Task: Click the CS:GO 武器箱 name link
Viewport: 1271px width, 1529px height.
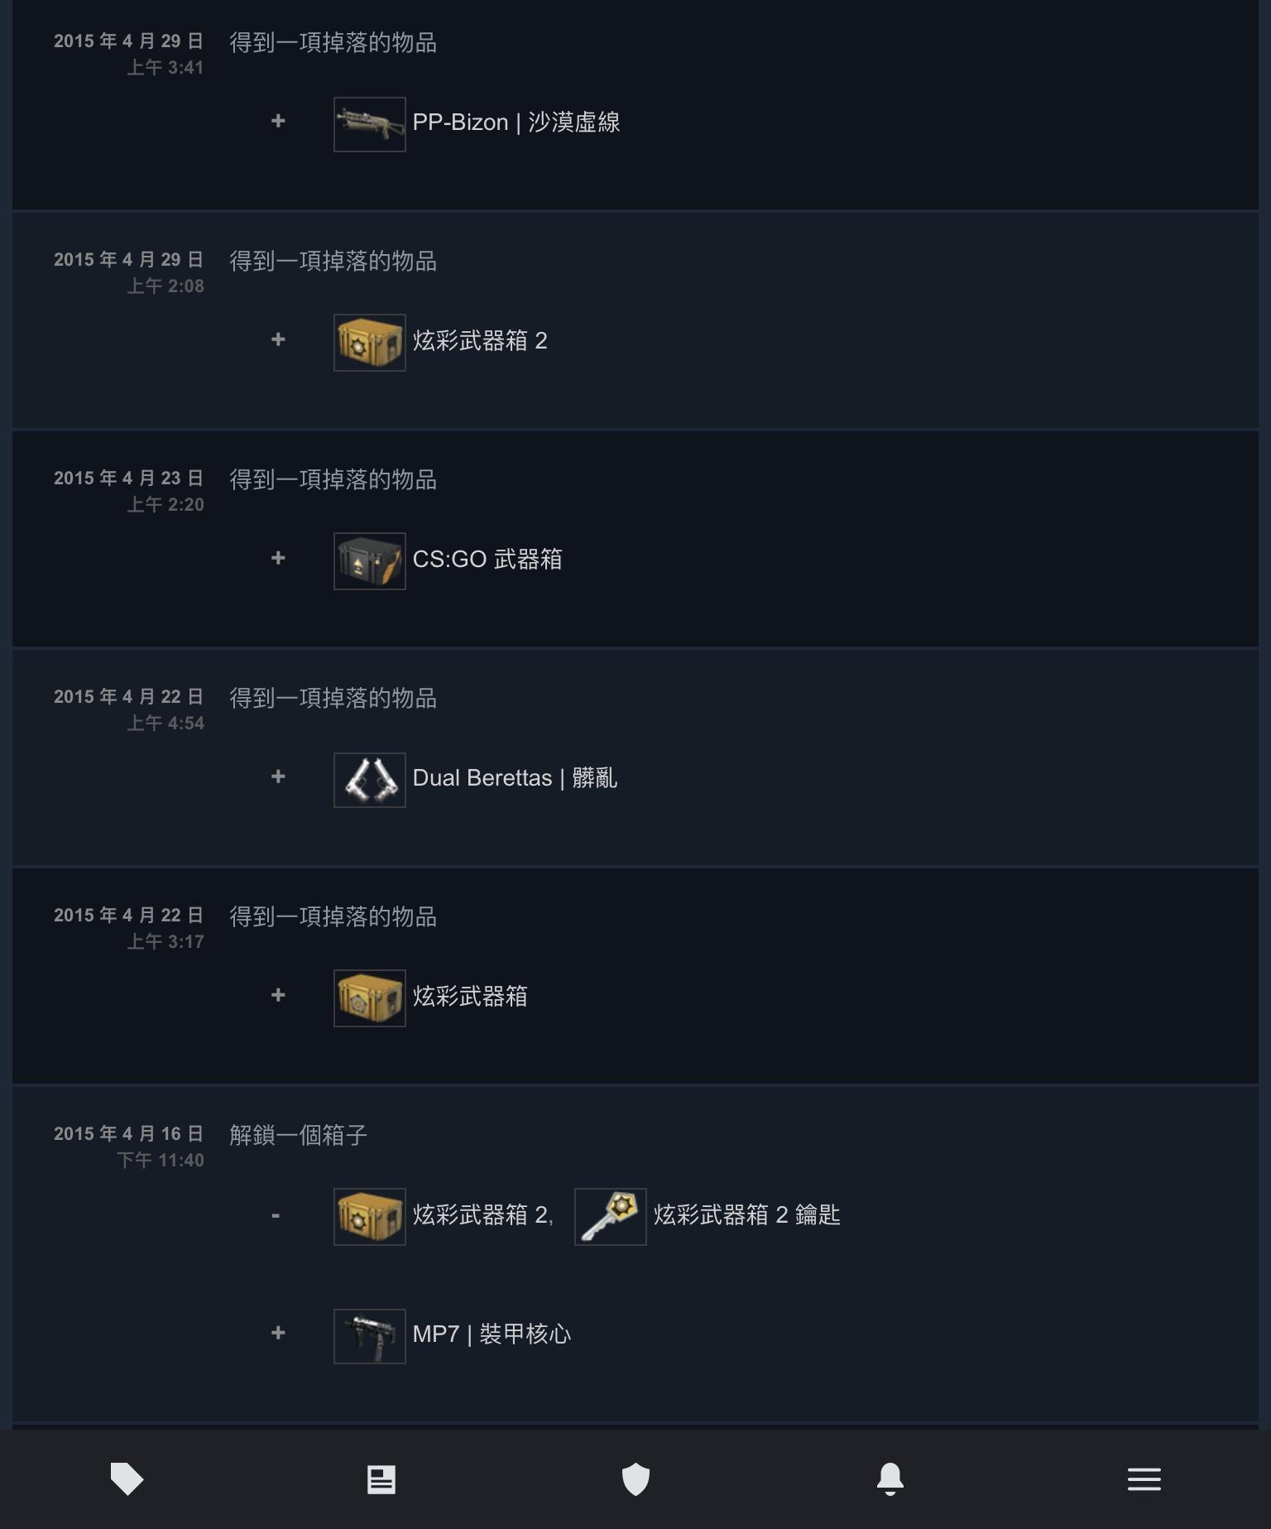Action: tap(487, 560)
